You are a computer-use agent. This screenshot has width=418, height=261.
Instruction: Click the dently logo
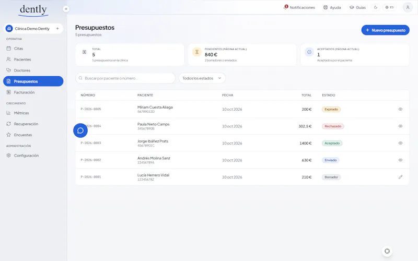coord(33,10)
